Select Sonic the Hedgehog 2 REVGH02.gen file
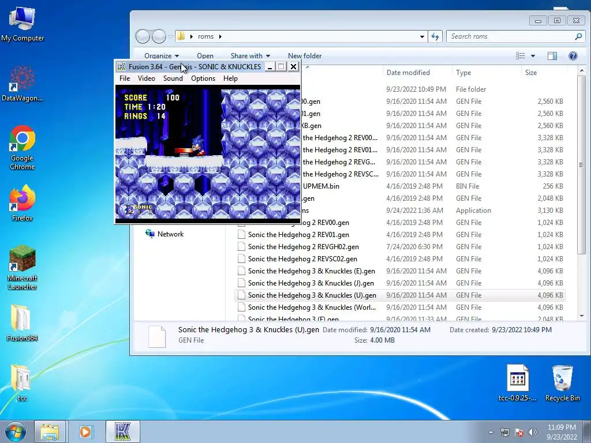Image resolution: width=591 pixels, height=443 pixels. coord(400,247)
